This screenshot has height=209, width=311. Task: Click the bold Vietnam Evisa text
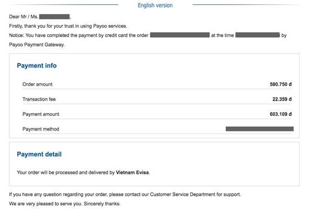click(132, 172)
